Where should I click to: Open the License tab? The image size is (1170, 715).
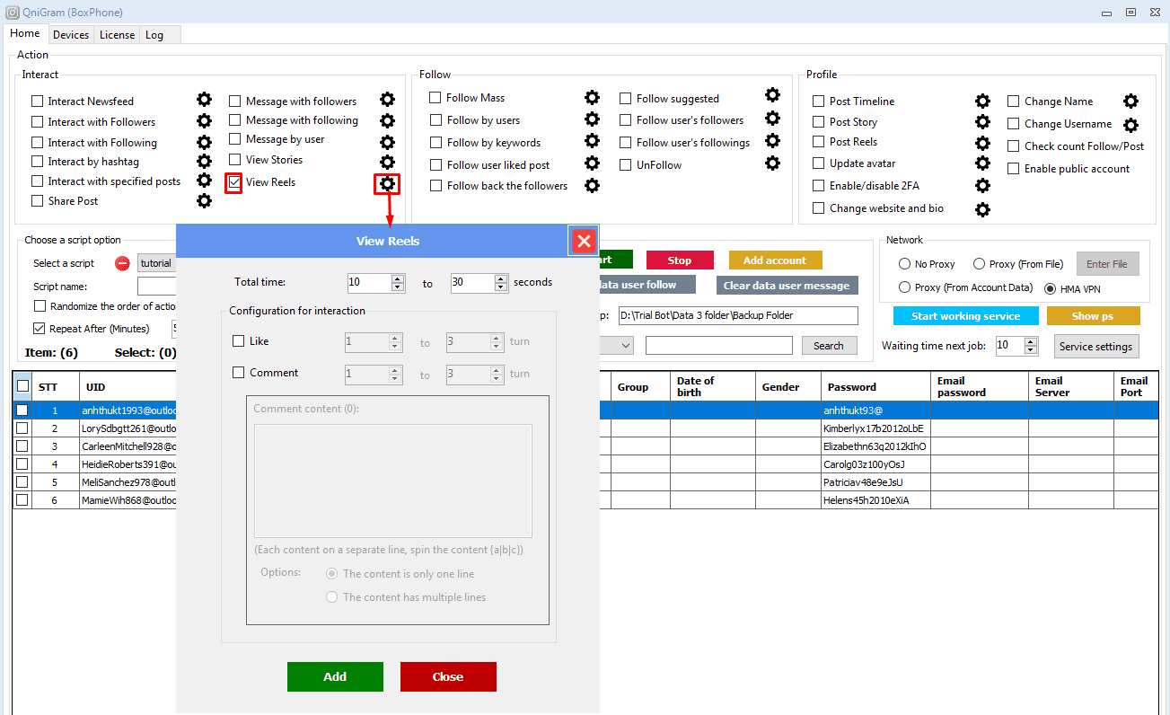pyautogui.click(x=118, y=35)
